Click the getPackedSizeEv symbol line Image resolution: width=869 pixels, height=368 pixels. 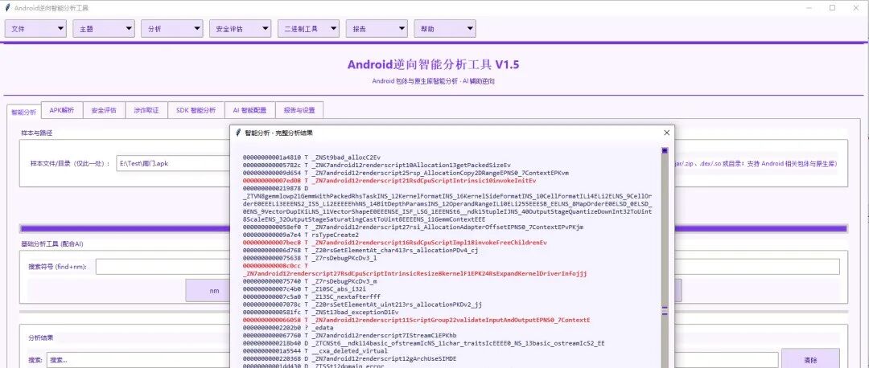point(377,165)
